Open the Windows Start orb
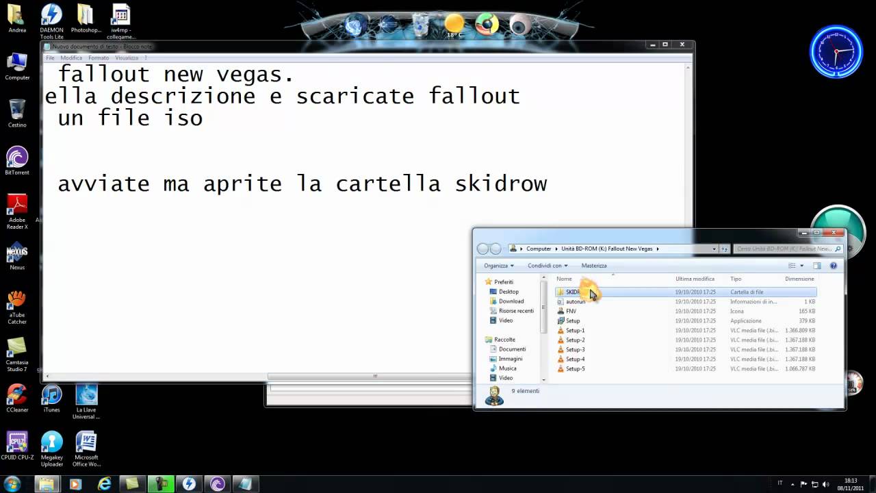 [12, 484]
